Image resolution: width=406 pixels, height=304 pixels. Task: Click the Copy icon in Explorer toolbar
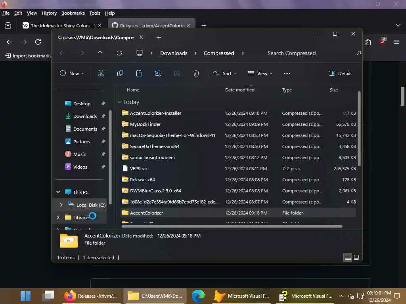pyautogui.click(x=120, y=73)
